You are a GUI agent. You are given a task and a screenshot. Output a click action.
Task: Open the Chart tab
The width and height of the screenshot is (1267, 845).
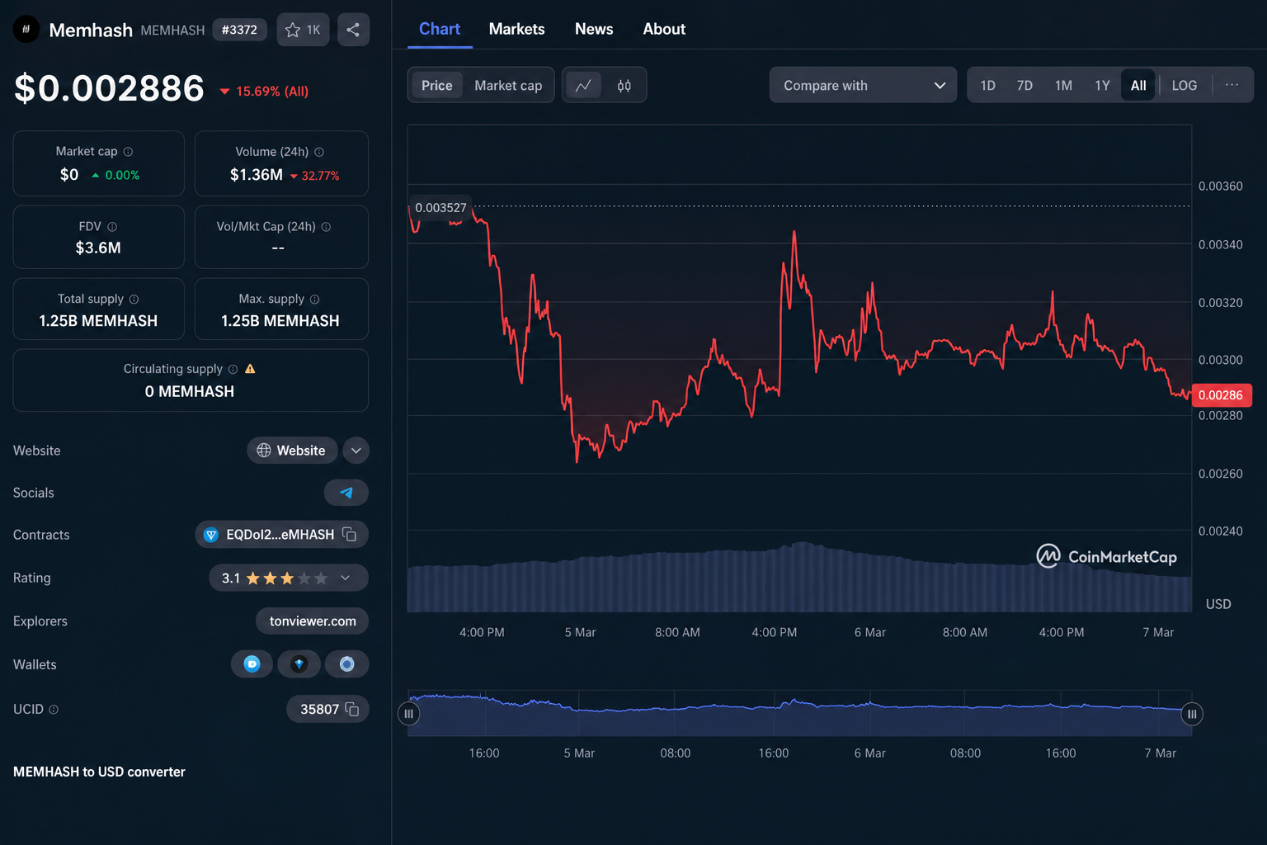[x=440, y=29]
